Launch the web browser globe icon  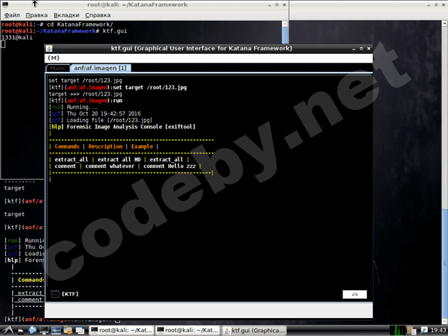[x=32, y=330]
